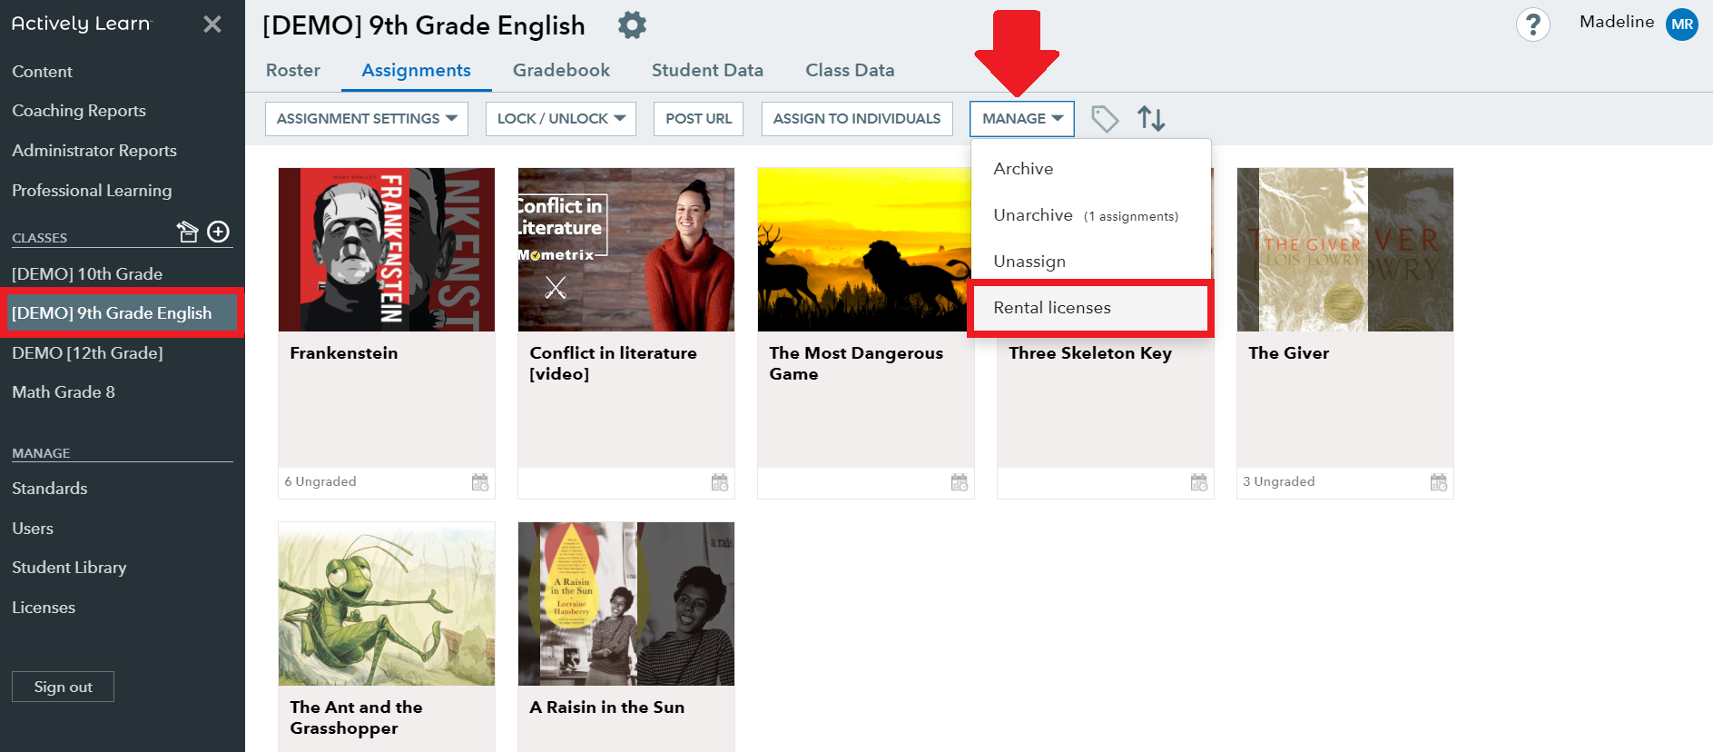Open The Ant and the Grasshopper thumbnail
This screenshot has height=752, width=1713.
click(387, 604)
